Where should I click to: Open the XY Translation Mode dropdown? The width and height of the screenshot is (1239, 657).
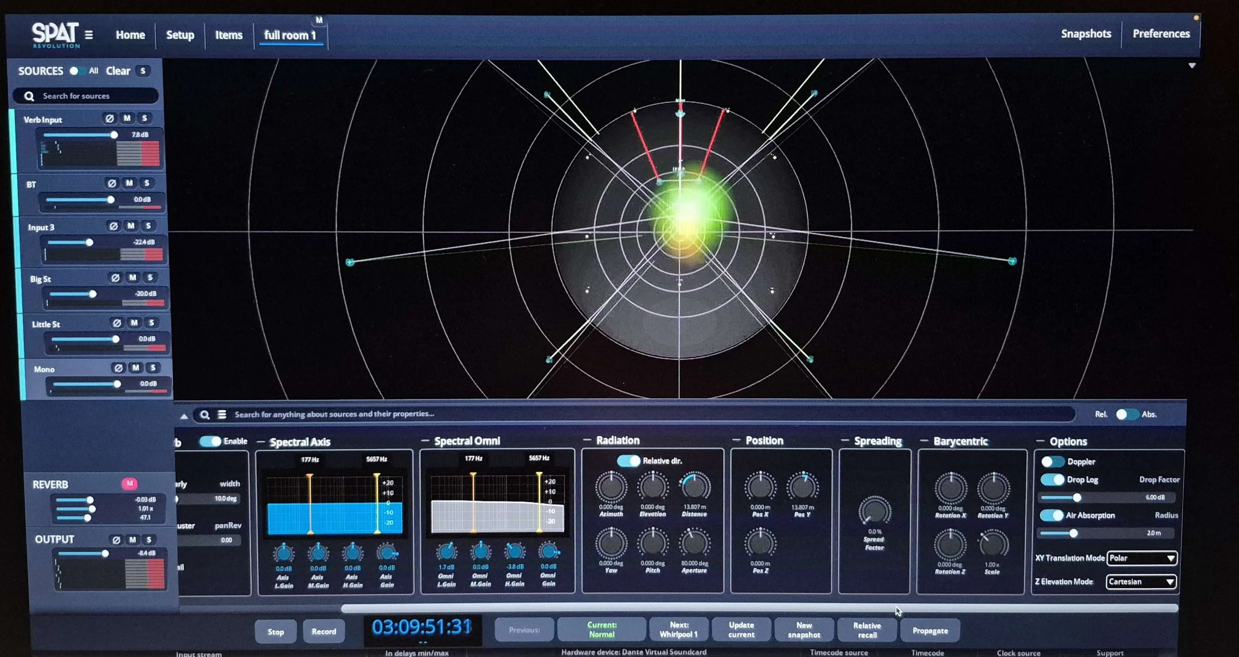click(1141, 558)
